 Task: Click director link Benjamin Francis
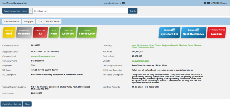(170, 45)
